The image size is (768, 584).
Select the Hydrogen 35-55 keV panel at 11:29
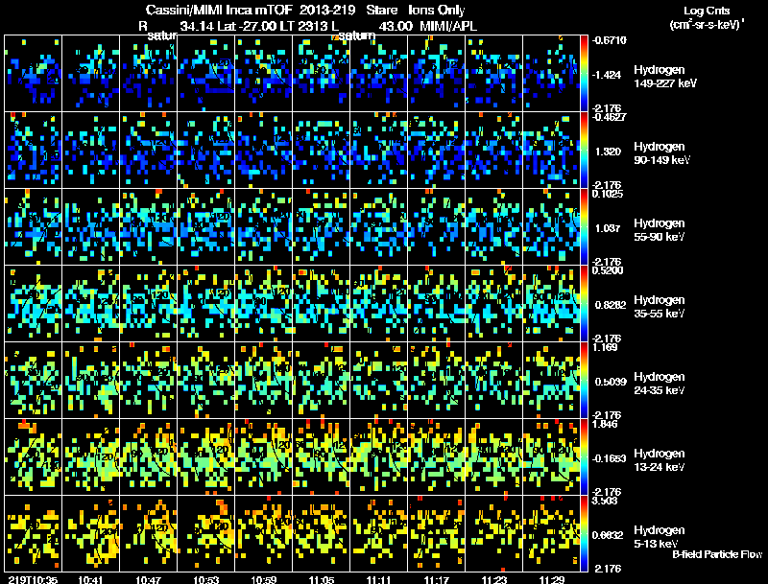[x=551, y=303]
